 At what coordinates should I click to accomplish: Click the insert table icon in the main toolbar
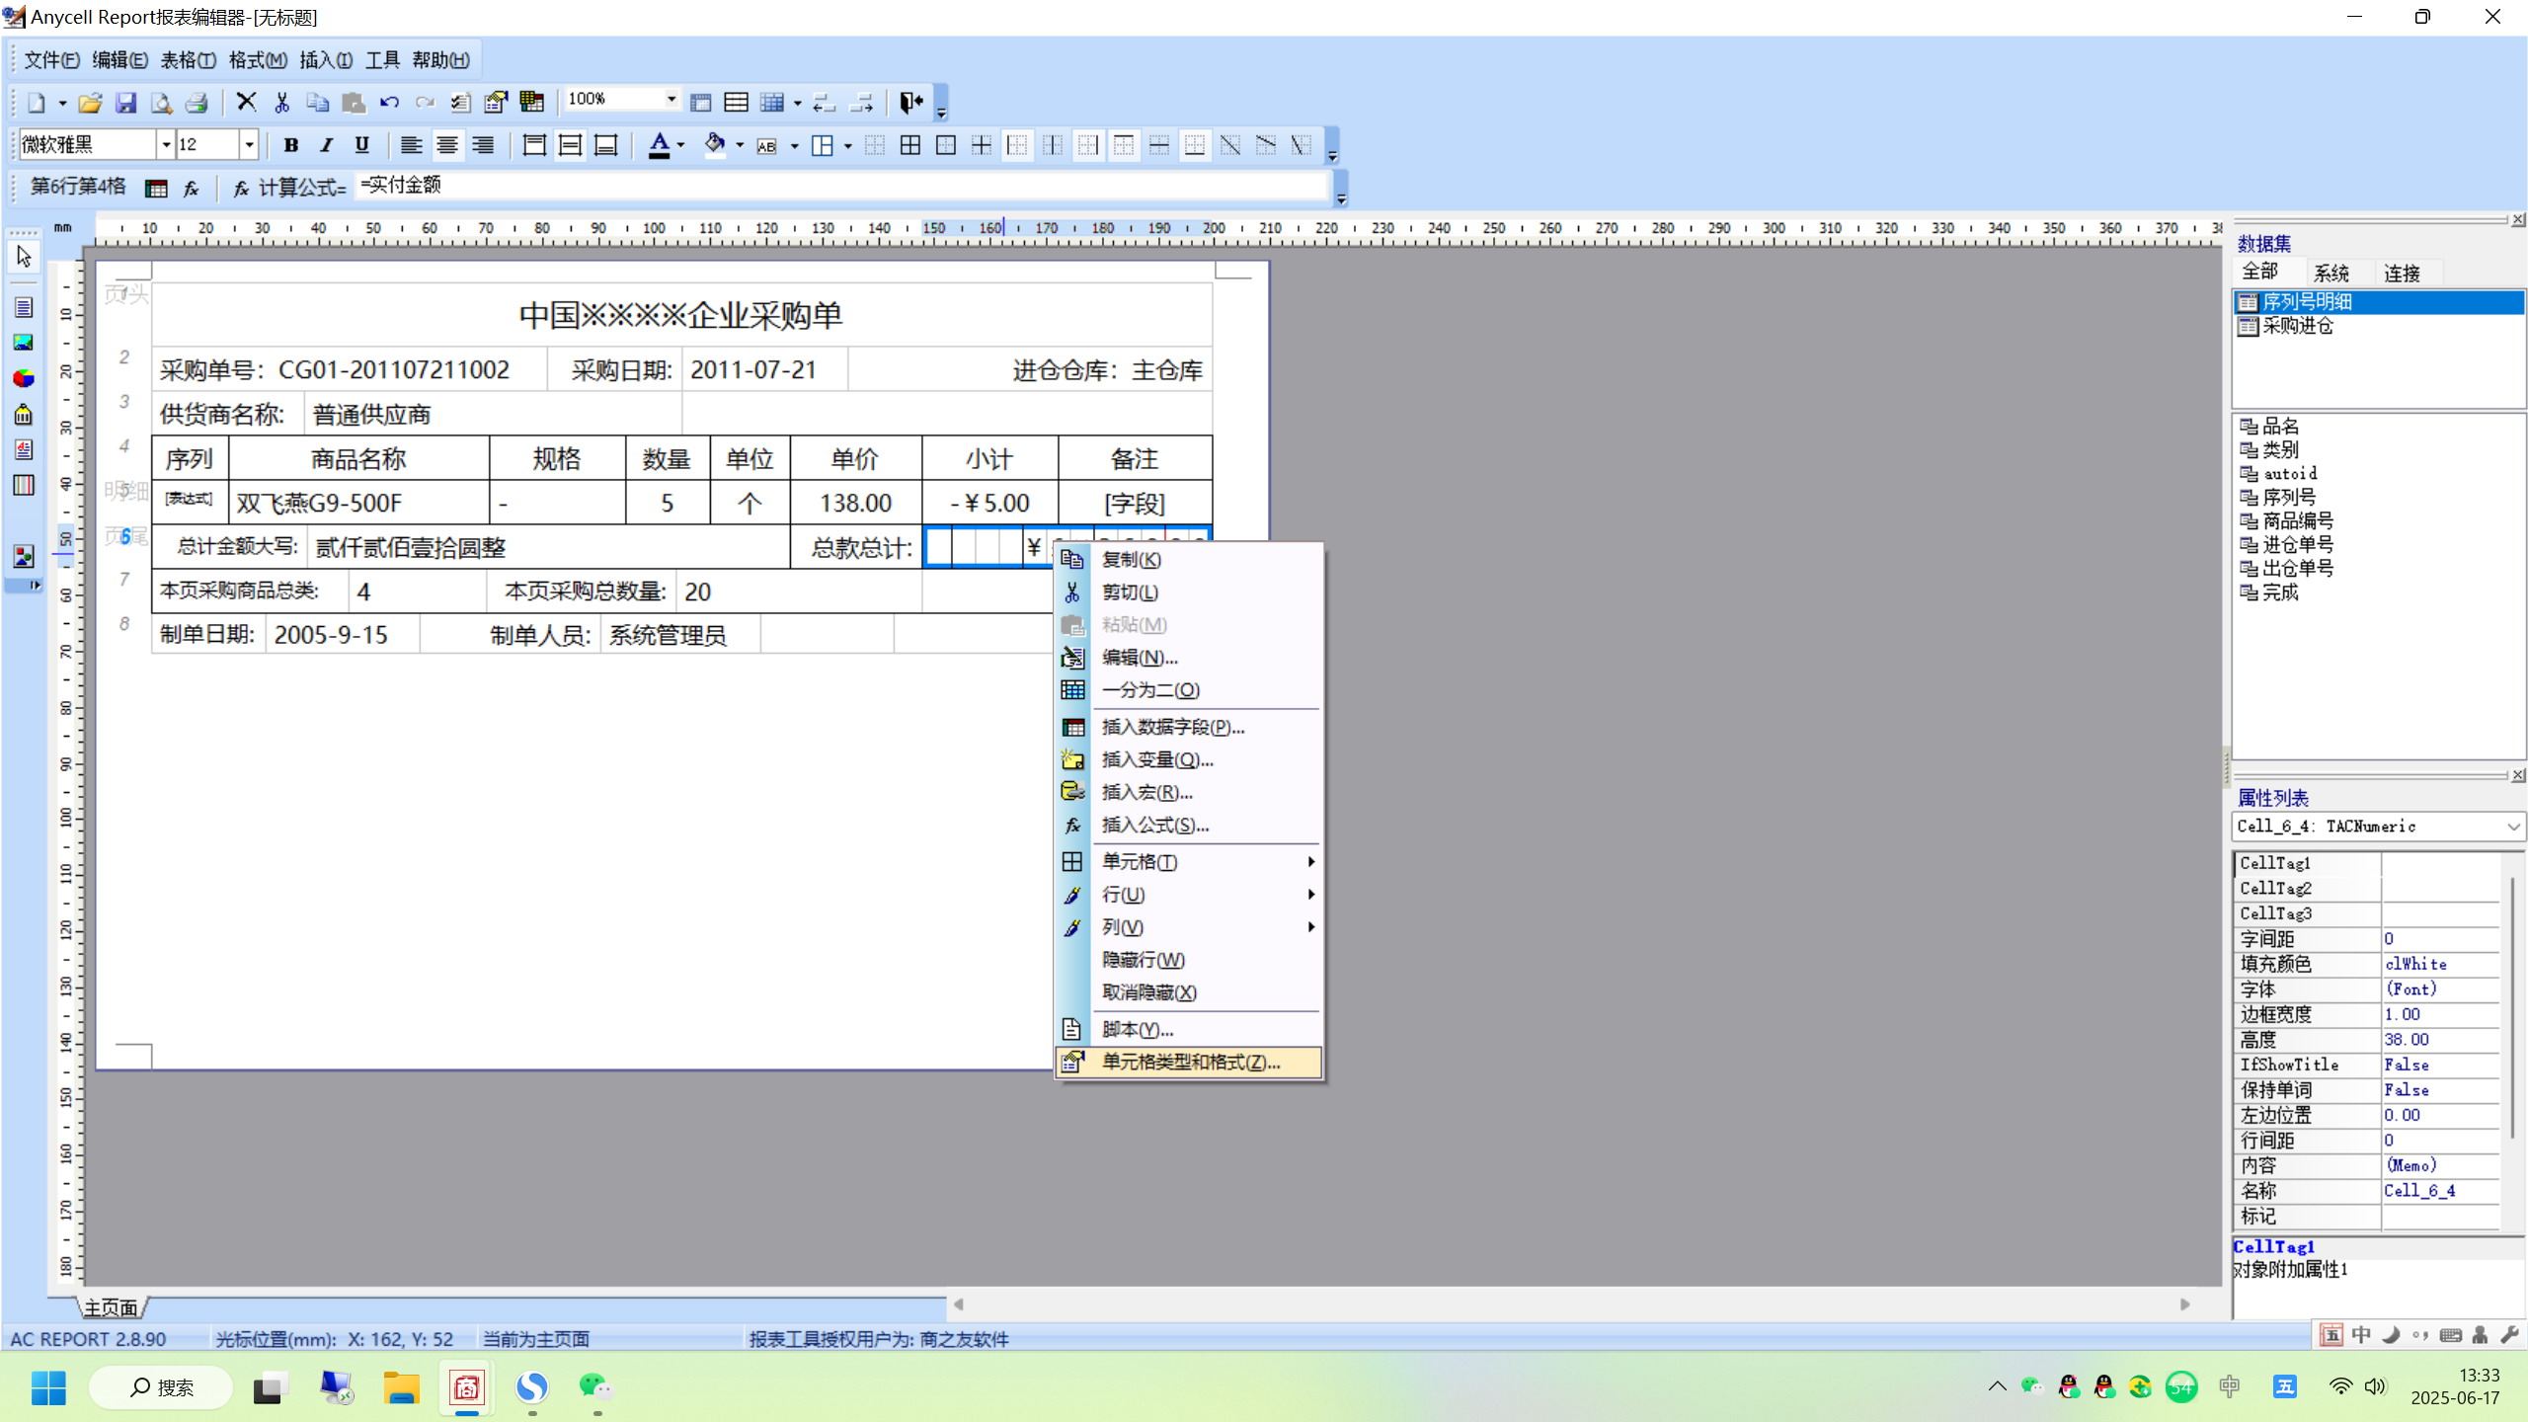click(x=772, y=103)
